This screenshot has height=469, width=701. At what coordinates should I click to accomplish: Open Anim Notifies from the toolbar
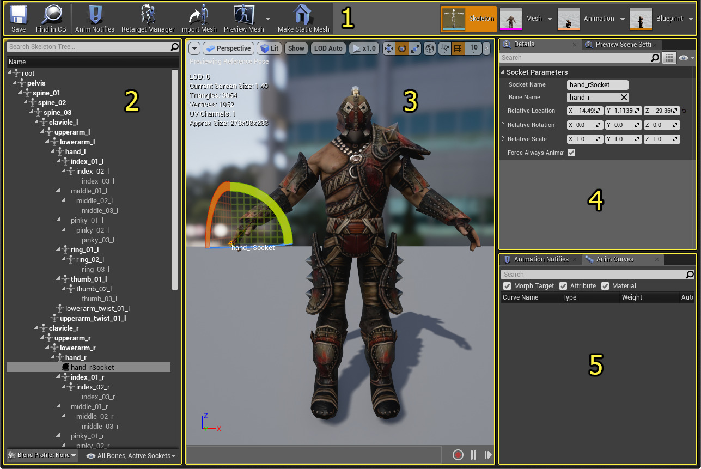[x=95, y=19]
